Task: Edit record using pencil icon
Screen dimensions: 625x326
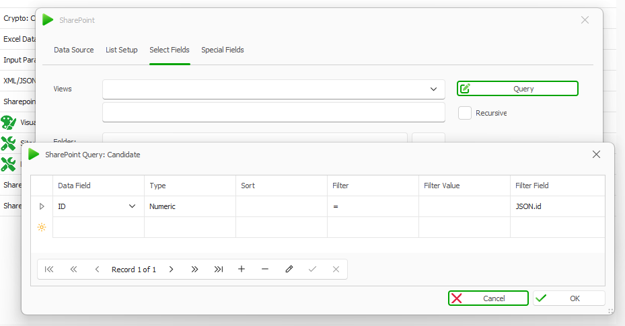Action: (289, 270)
